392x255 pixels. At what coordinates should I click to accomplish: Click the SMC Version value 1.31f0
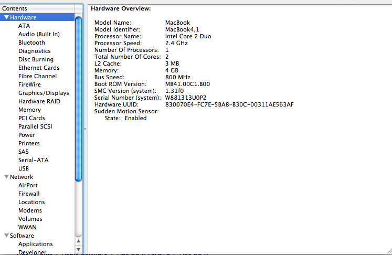174,91
